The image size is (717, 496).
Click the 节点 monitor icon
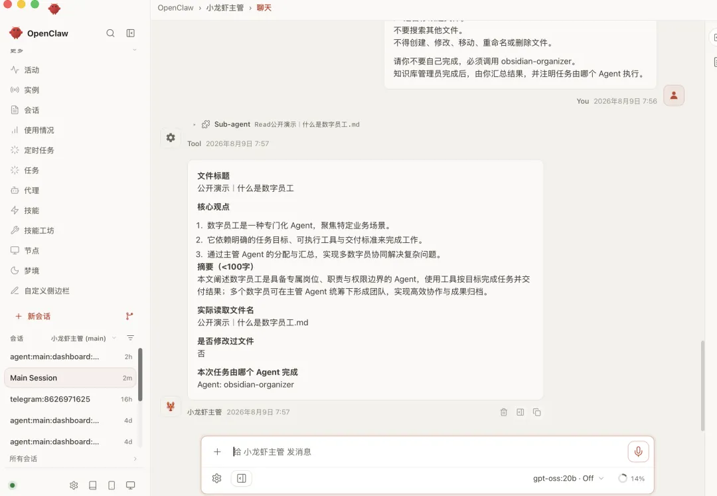point(15,250)
